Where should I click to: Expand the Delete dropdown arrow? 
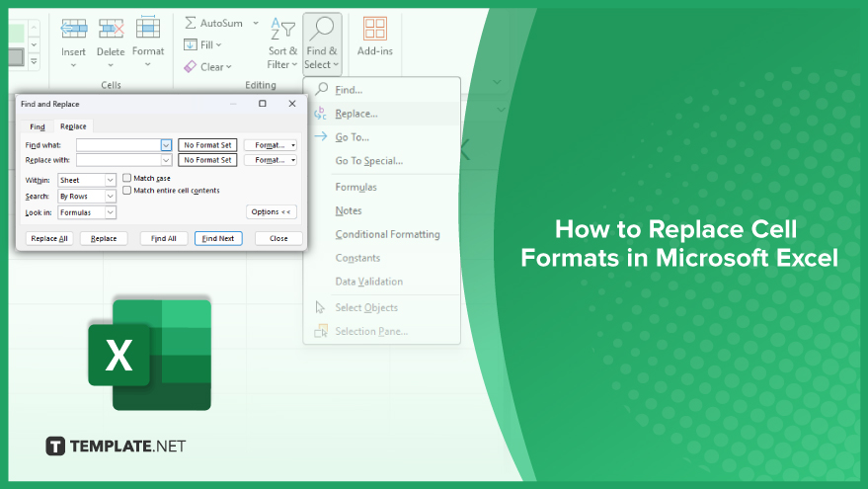pos(111,65)
